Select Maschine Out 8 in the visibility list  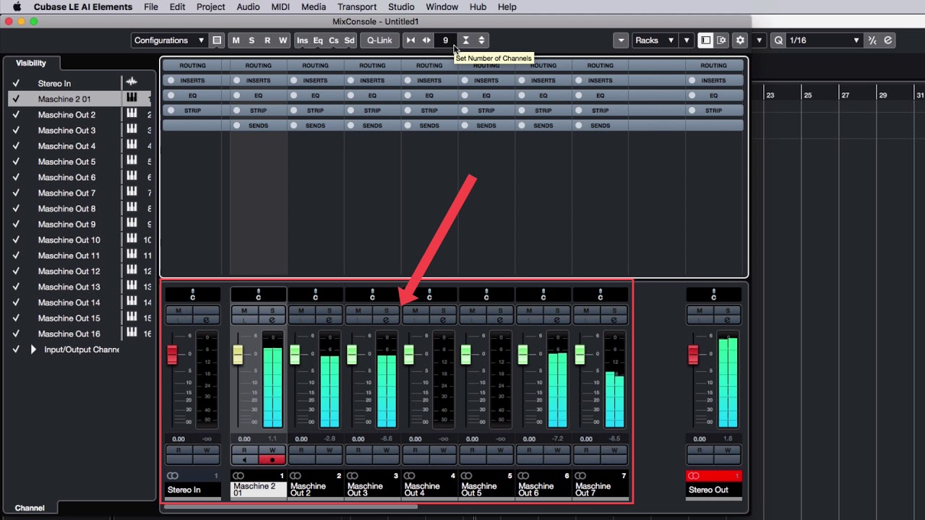tap(66, 209)
